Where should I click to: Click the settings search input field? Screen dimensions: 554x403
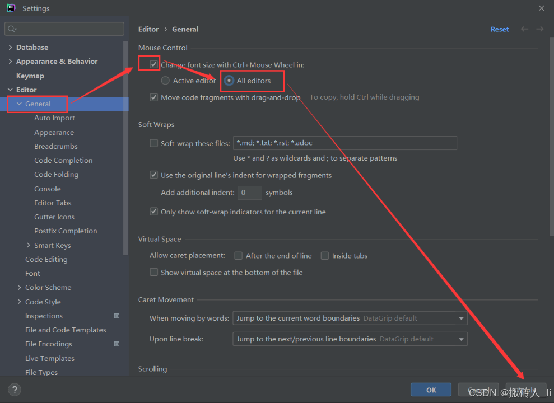point(64,29)
